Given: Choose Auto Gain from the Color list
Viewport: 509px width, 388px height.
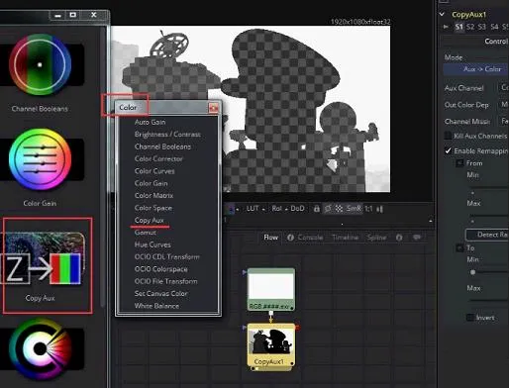Looking at the screenshot, I should click(150, 122).
